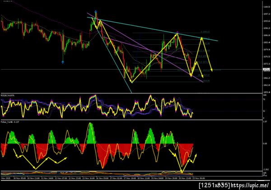Click the '20 Nov 13:00' time axis label
Screen dimensions: 271x190
[185, 178]
